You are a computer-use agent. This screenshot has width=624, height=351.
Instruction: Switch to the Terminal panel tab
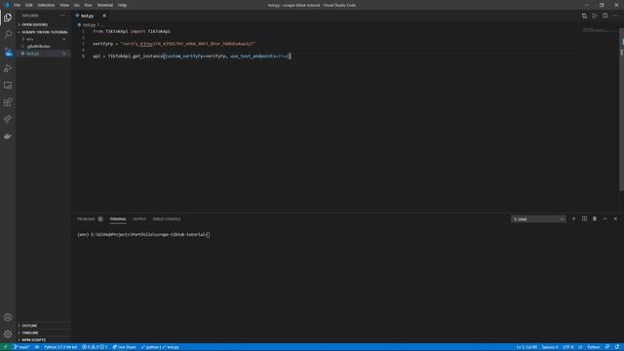click(x=118, y=219)
